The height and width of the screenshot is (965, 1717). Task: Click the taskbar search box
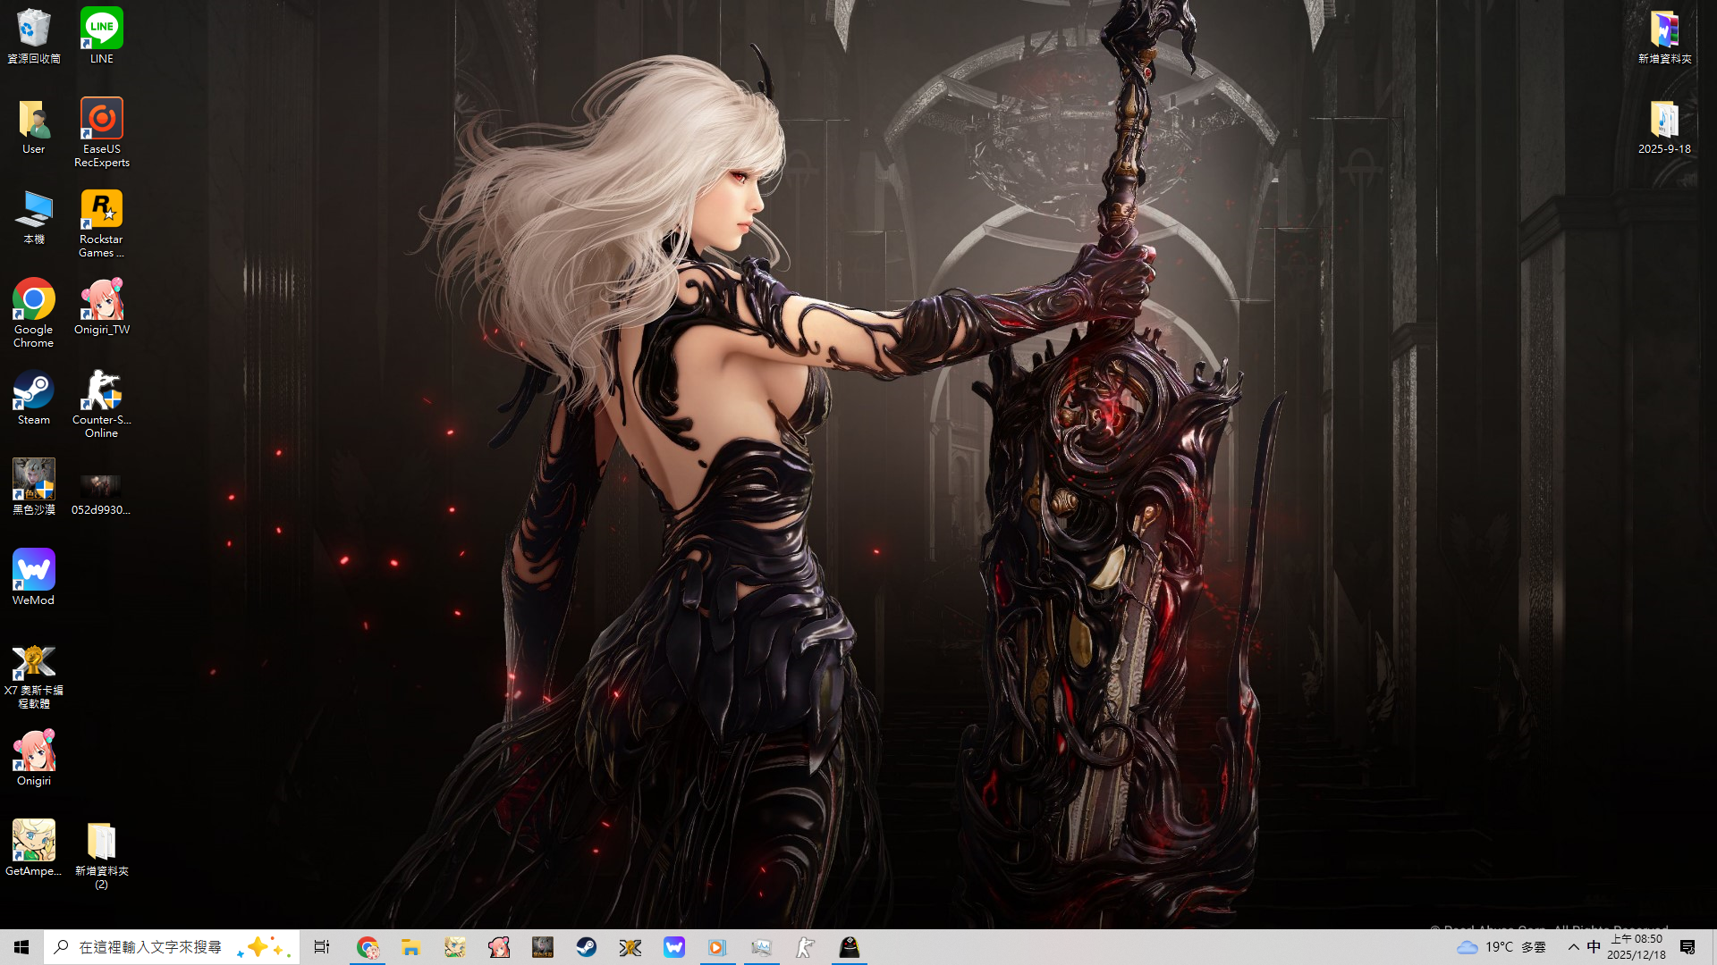[172, 947]
